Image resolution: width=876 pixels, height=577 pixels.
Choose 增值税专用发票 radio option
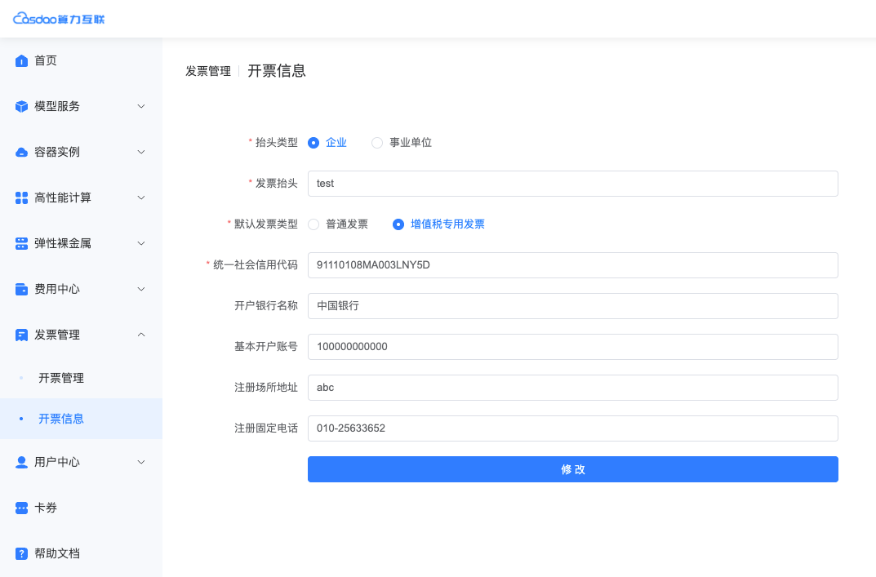[x=398, y=224]
